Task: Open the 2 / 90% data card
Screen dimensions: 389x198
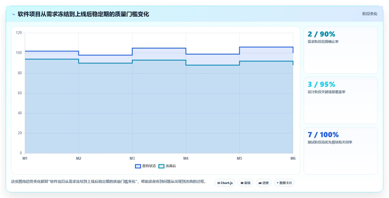Action: 341,50
